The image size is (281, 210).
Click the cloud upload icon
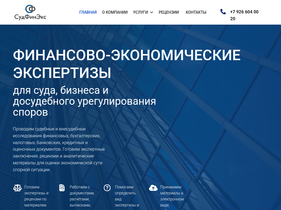coord(153,188)
